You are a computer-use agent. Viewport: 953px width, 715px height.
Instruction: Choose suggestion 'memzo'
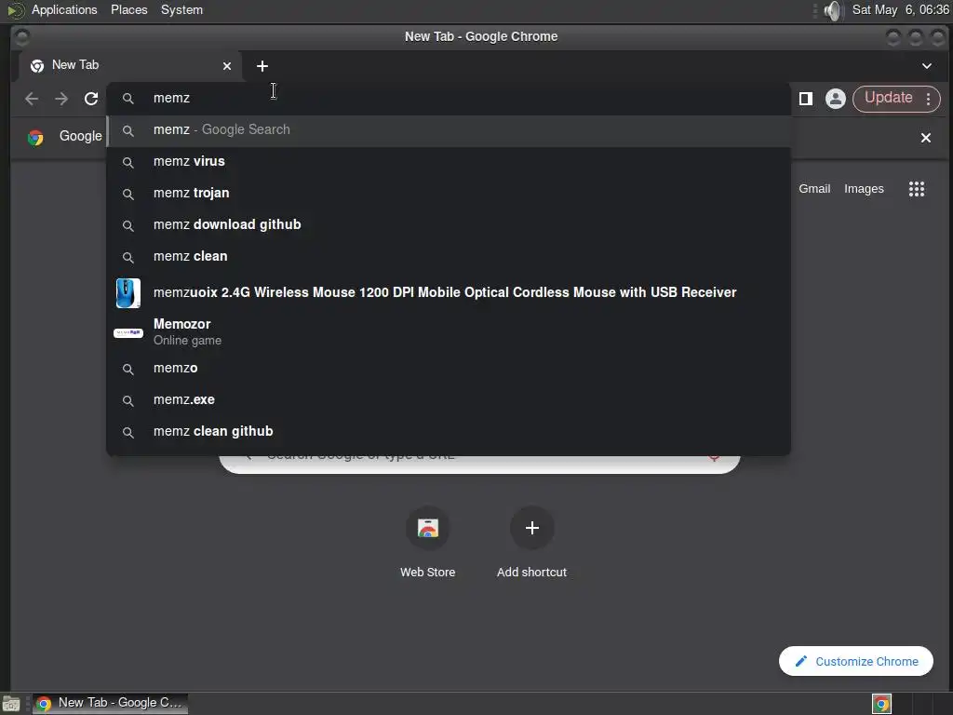click(x=449, y=369)
